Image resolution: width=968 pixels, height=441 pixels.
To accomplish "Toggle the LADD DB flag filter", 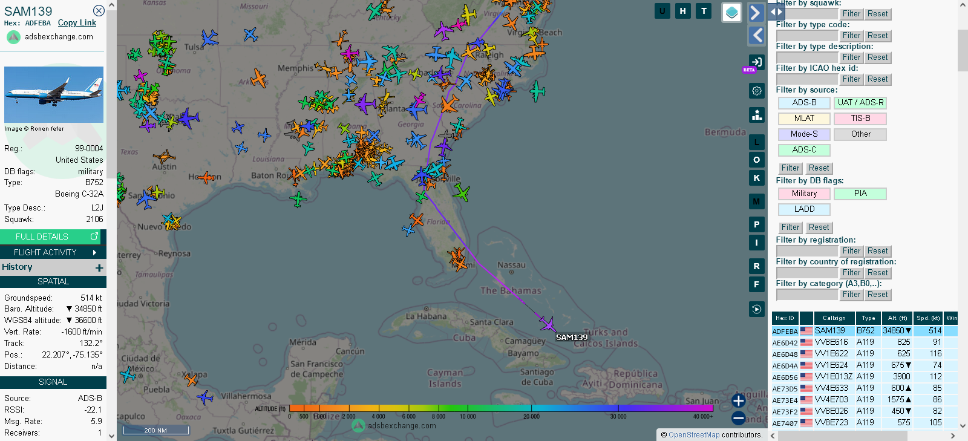I will click(x=804, y=209).
